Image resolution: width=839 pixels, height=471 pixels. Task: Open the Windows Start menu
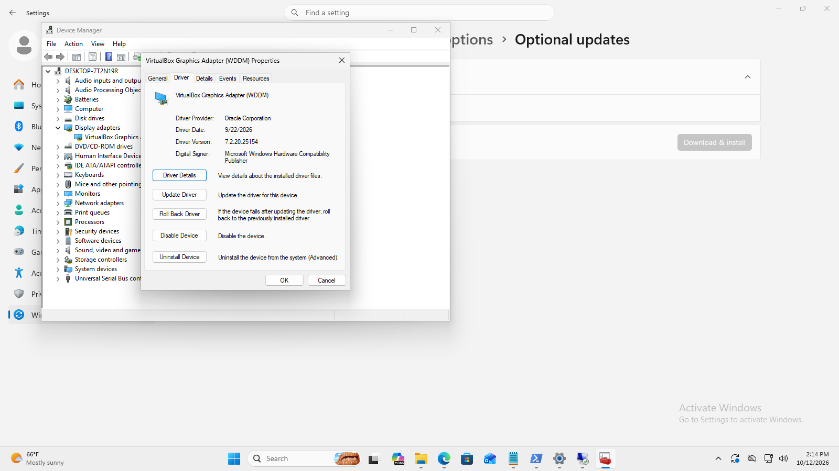(234, 458)
